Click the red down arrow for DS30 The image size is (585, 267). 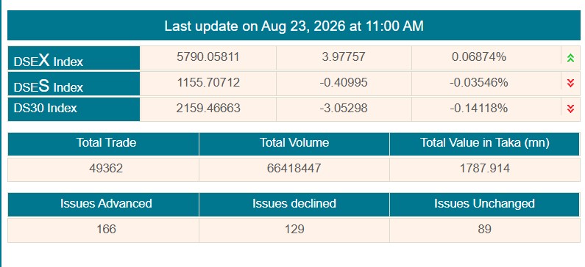point(570,109)
